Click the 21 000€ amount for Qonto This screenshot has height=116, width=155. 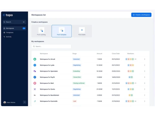click(100, 89)
